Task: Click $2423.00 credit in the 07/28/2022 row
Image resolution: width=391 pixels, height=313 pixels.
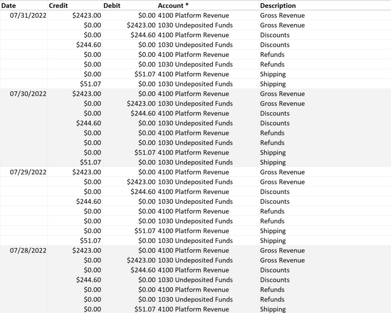Action: point(87,250)
